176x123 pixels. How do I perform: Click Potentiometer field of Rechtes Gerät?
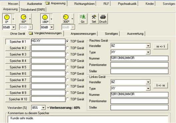tap(139, 65)
